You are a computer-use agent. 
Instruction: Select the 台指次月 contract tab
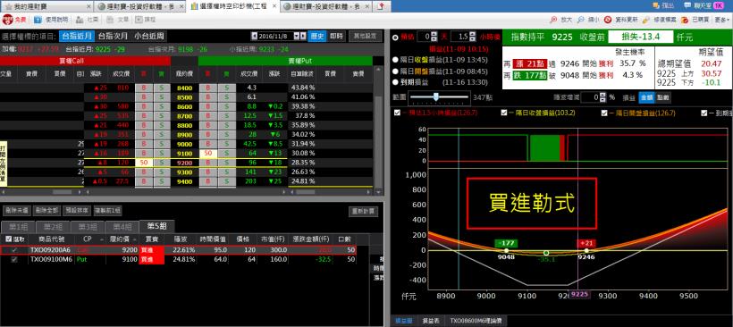coord(114,36)
